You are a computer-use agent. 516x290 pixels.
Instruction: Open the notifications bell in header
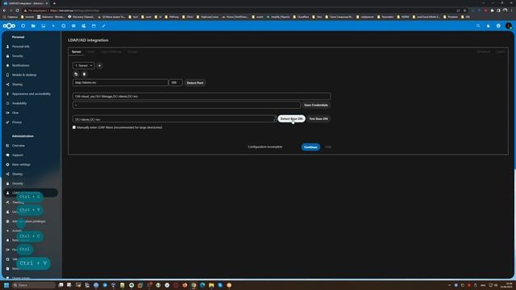tap(489, 26)
